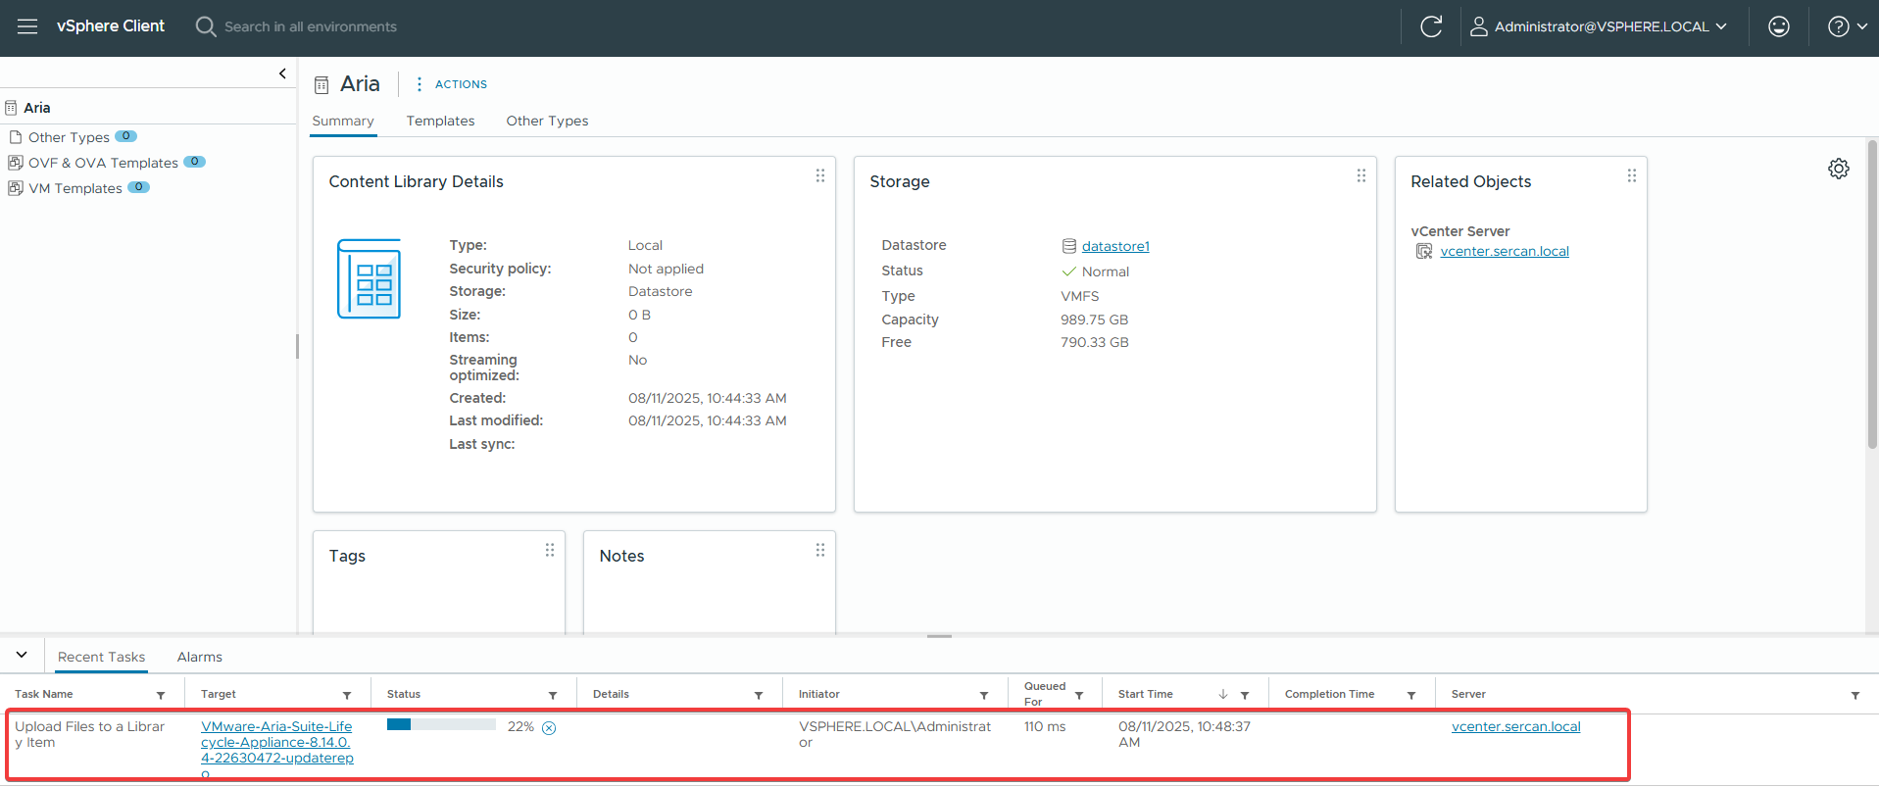Click the 08/11/2025, 10:48:37 AM start time
Image resolution: width=1879 pixels, height=787 pixels.
[x=1184, y=734]
